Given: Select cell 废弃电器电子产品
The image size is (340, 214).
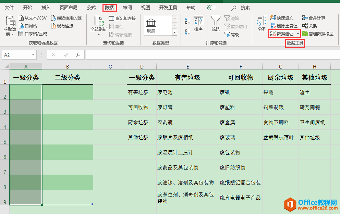Looking at the screenshot, I should [241, 198].
